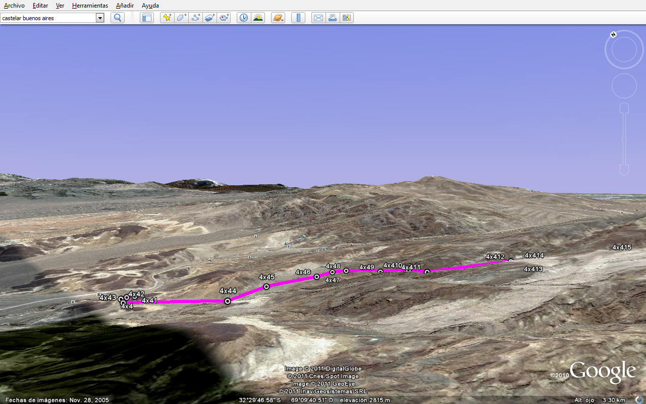The height and width of the screenshot is (404, 646).
Task: Open the search history dropdown arrow
Action: point(100,18)
